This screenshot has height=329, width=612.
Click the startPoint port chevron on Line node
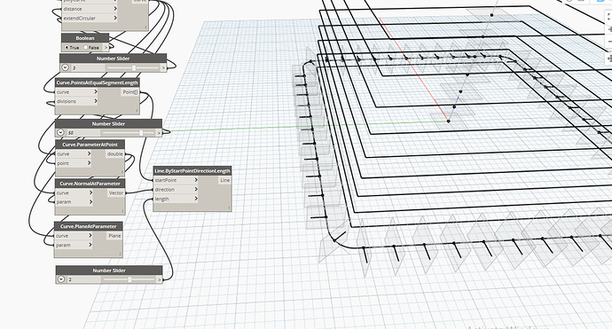pyautogui.click(x=196, y=180)
